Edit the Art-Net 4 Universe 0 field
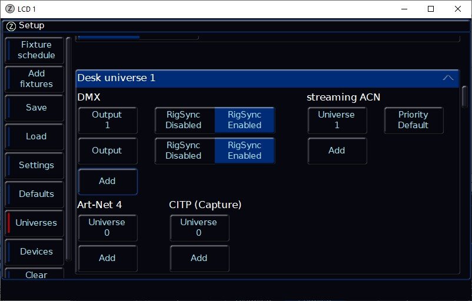472x301 pixels. [107, 228]
